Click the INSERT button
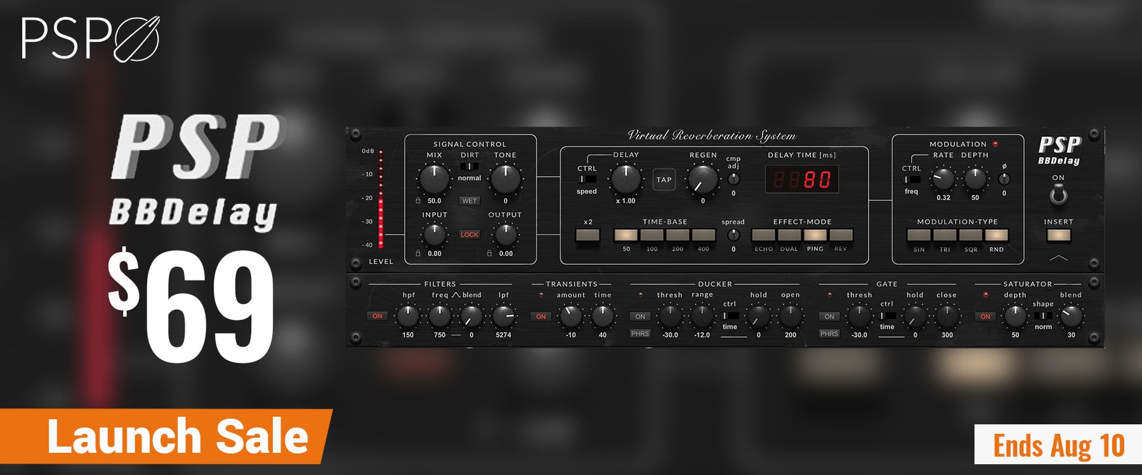Image resolution: width=1142 pixels, height=475 pixels. pyautogui.click(x=1058, y=236)
